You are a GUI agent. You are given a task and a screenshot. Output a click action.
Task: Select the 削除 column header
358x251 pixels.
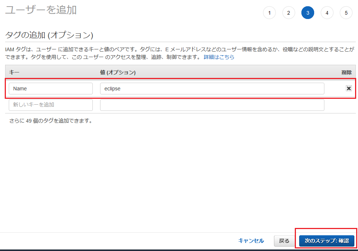(347, 72)
